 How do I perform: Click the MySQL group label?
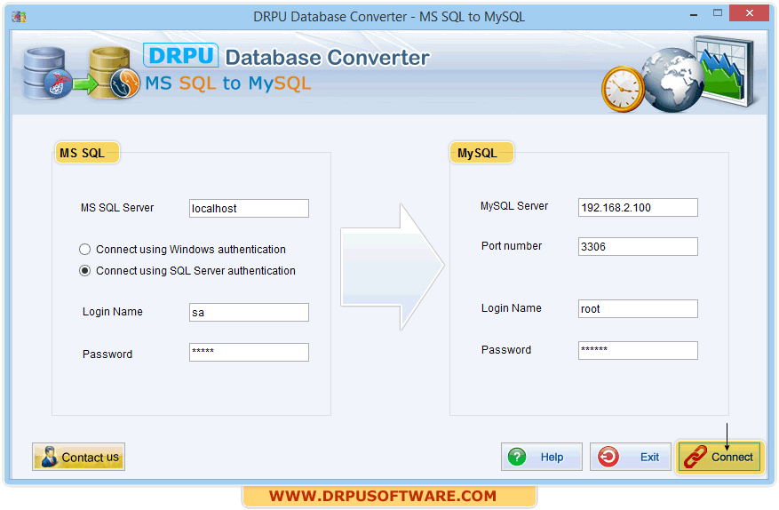point(481,153)
